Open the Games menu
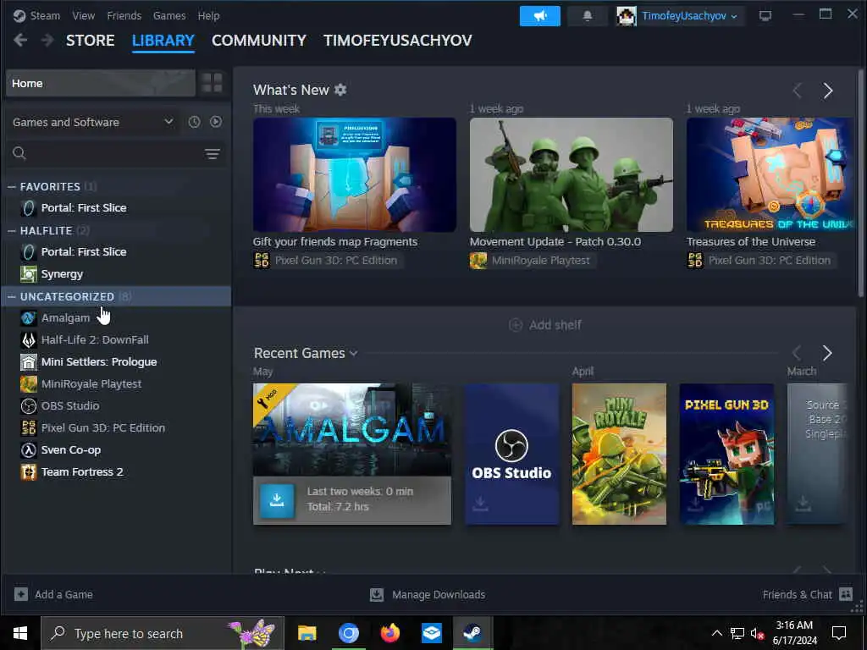This screenshot has height=650, width=867. (169, 15)
